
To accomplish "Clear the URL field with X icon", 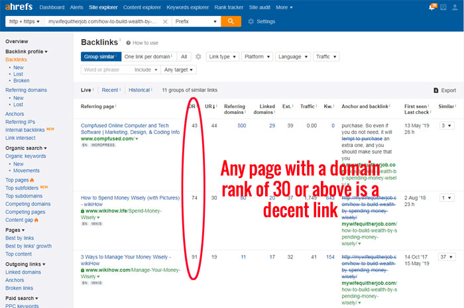I will [x=165, y=22].
